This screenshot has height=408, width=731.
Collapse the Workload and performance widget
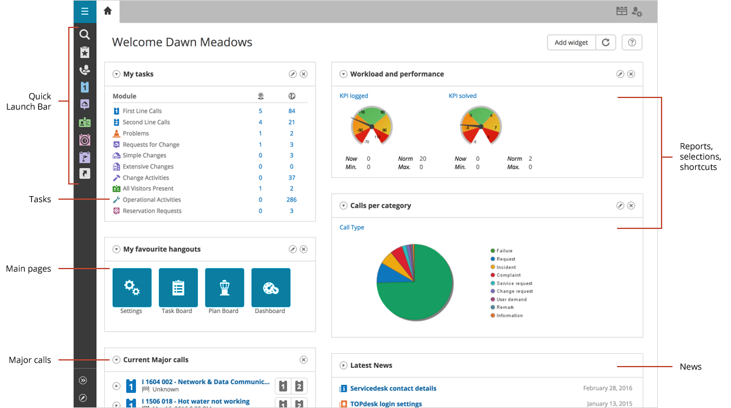(343, 74)
